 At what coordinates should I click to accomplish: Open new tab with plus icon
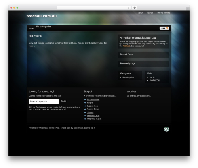point(188,9)
